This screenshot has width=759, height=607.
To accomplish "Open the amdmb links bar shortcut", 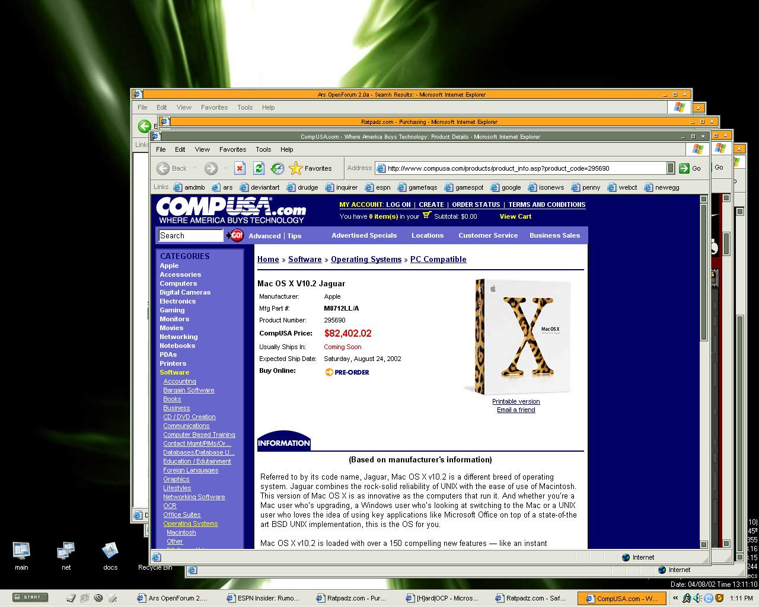I will [189, 187].
